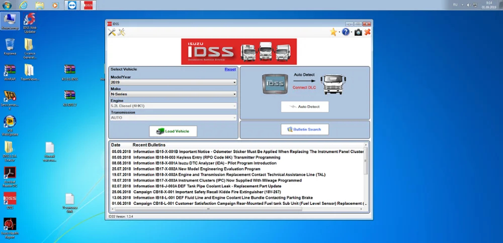Open the ModelYear dropdown showing 2019
This screenshot has width=503, height=243.
pyautogui.click(x=173, y=82)
